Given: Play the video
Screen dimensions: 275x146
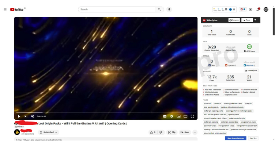Looking at the screenshot, I should click(19, 116).
